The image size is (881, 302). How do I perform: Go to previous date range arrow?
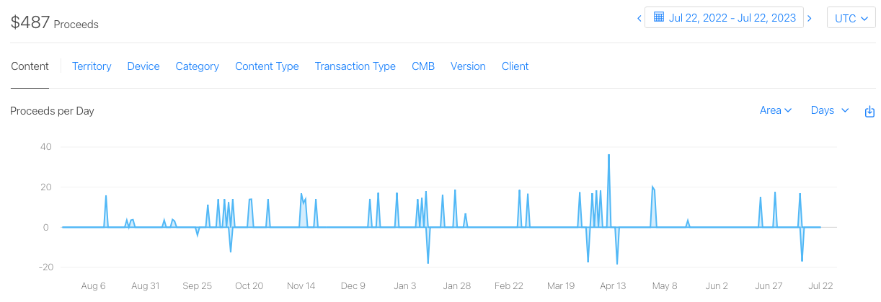[x=639, y=19]
